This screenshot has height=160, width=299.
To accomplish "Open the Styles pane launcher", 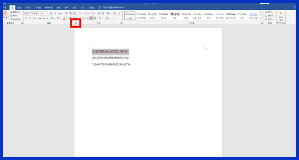I will coord(262,23).
